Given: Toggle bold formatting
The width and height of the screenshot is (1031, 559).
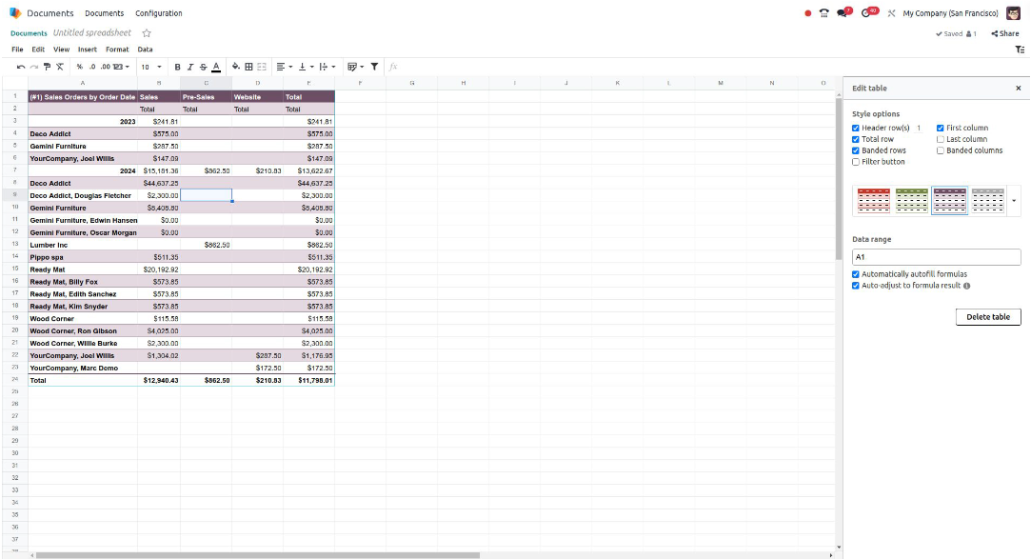Looking at the screenshot, I should (x=177, y=67).
